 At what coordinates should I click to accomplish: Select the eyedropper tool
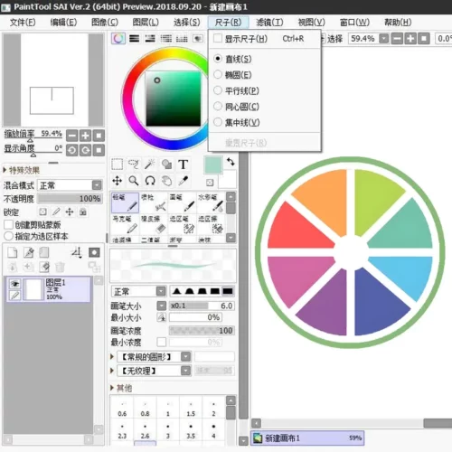[183, 181]
